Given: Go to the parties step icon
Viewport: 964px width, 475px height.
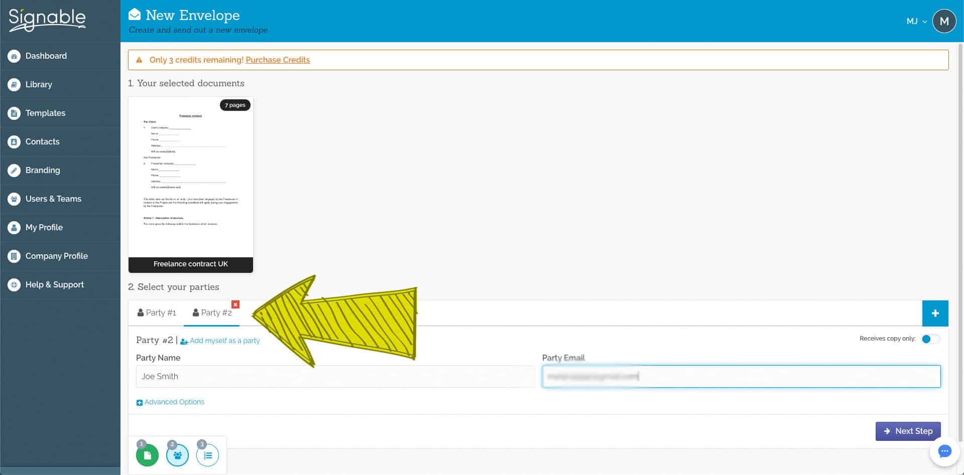Looking at the screenshot, I should tap(177, 455).
